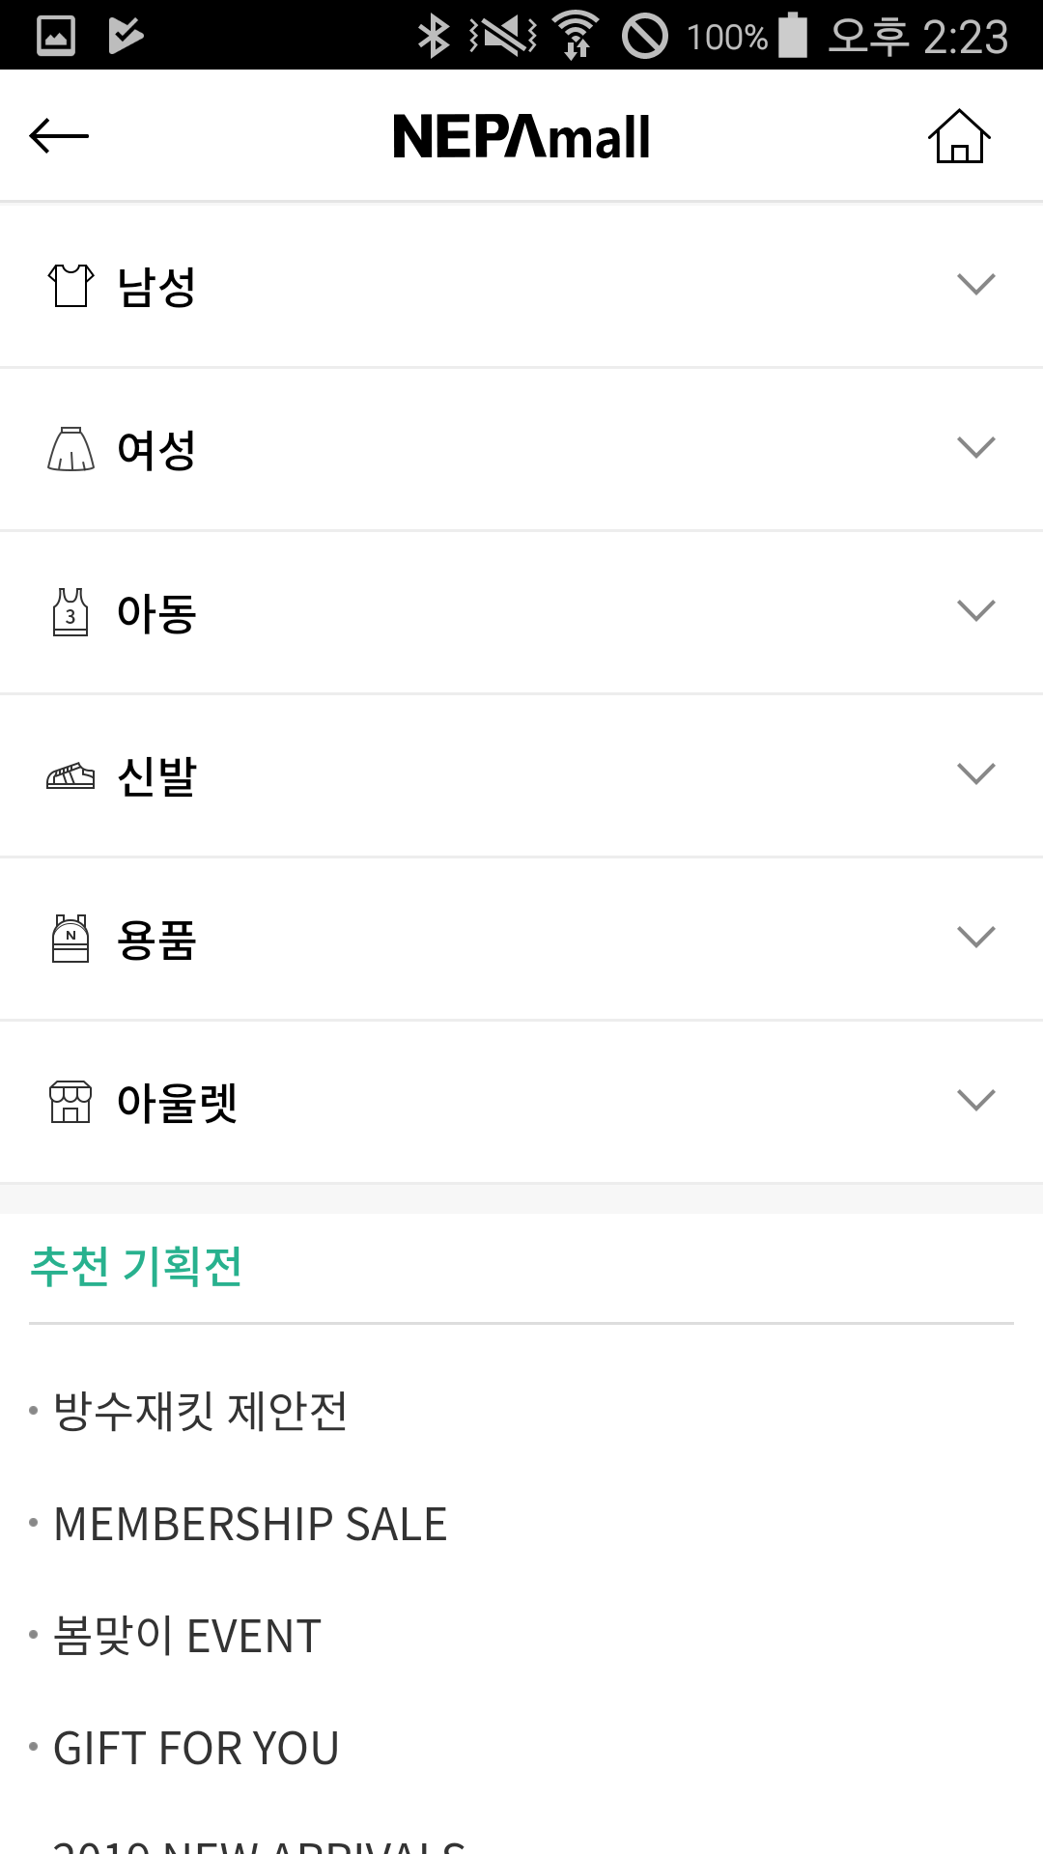The width and height of the screenshot is (1043, 1854).
Task: Click the skirt icon beside 여성
Action: [x=70, y=449]
